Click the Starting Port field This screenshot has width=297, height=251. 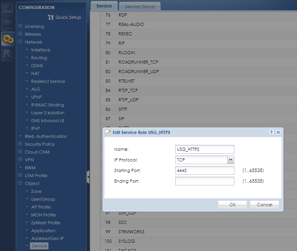point(205,170)
